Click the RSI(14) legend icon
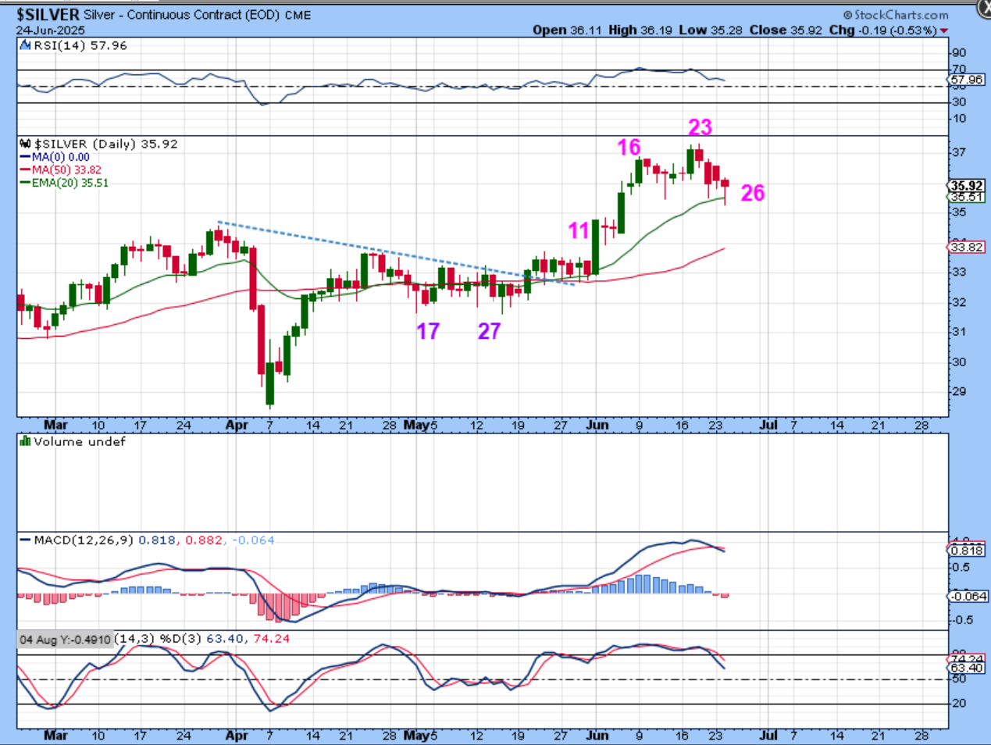 tap(23, 46)
